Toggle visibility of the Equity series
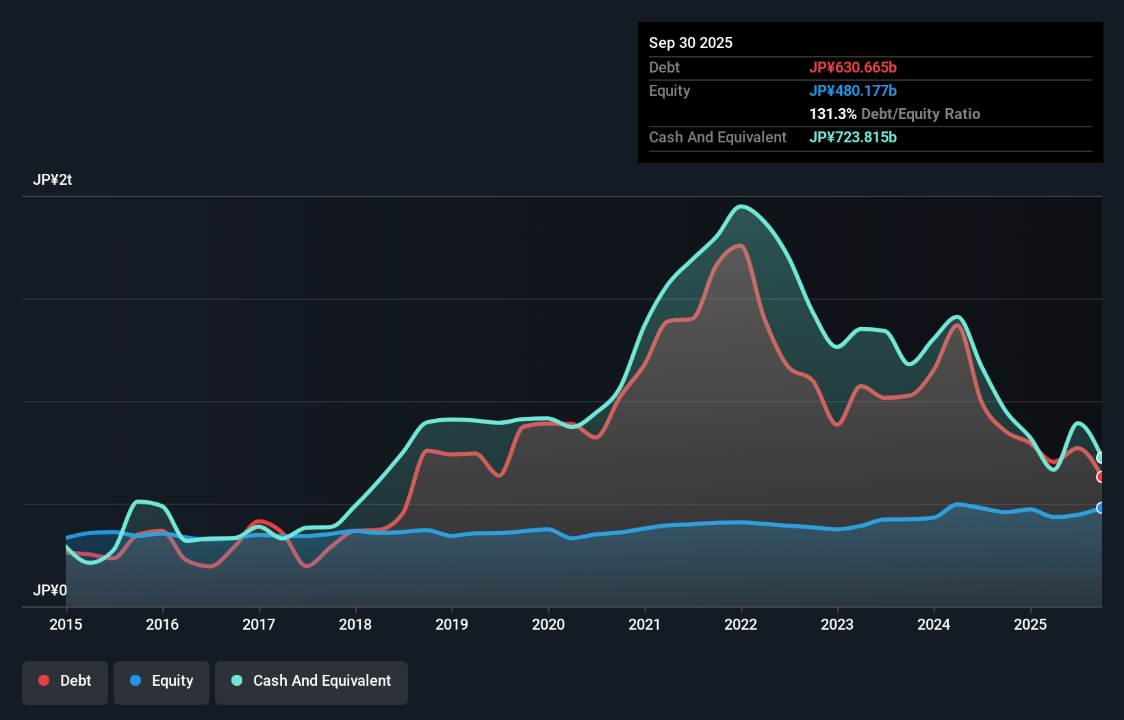Screen dimensions: 1124x720 tap(161, 682)
